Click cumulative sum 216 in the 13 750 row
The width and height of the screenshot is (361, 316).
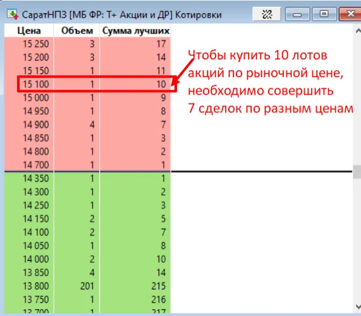(159, 300)
